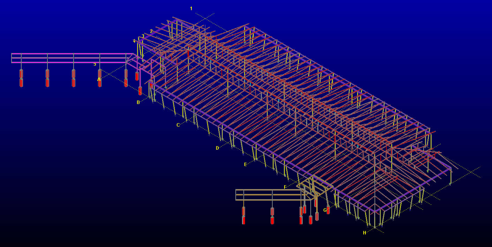The height and width of the screenshot is (247, 492).
Task: Select grid line label 4
Action: [134, 41]
